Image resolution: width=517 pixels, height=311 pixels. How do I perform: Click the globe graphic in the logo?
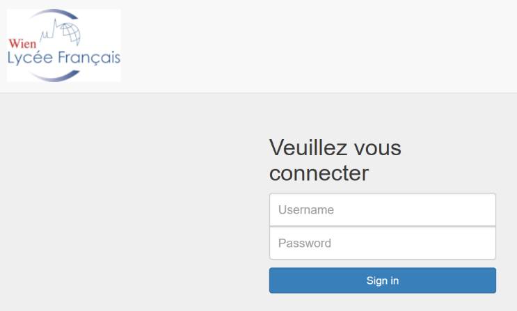coord(70,33)
